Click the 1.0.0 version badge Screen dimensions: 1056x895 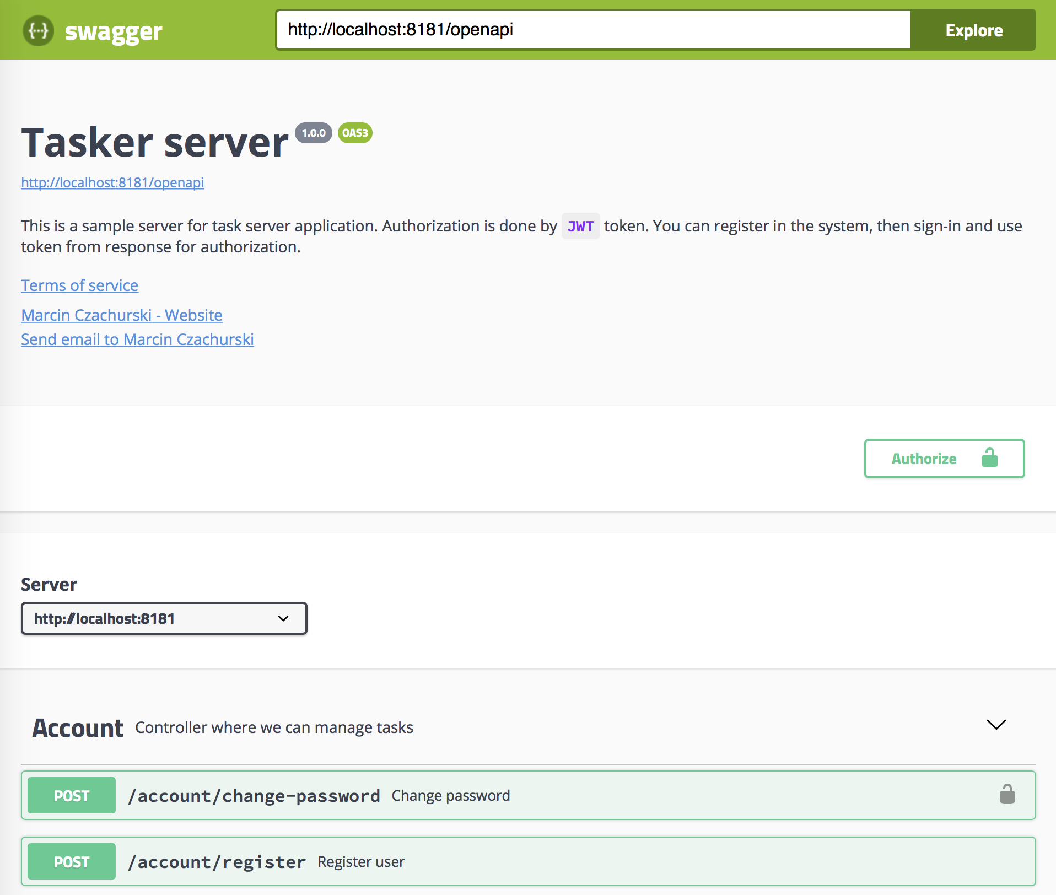(x=314, y=133)
